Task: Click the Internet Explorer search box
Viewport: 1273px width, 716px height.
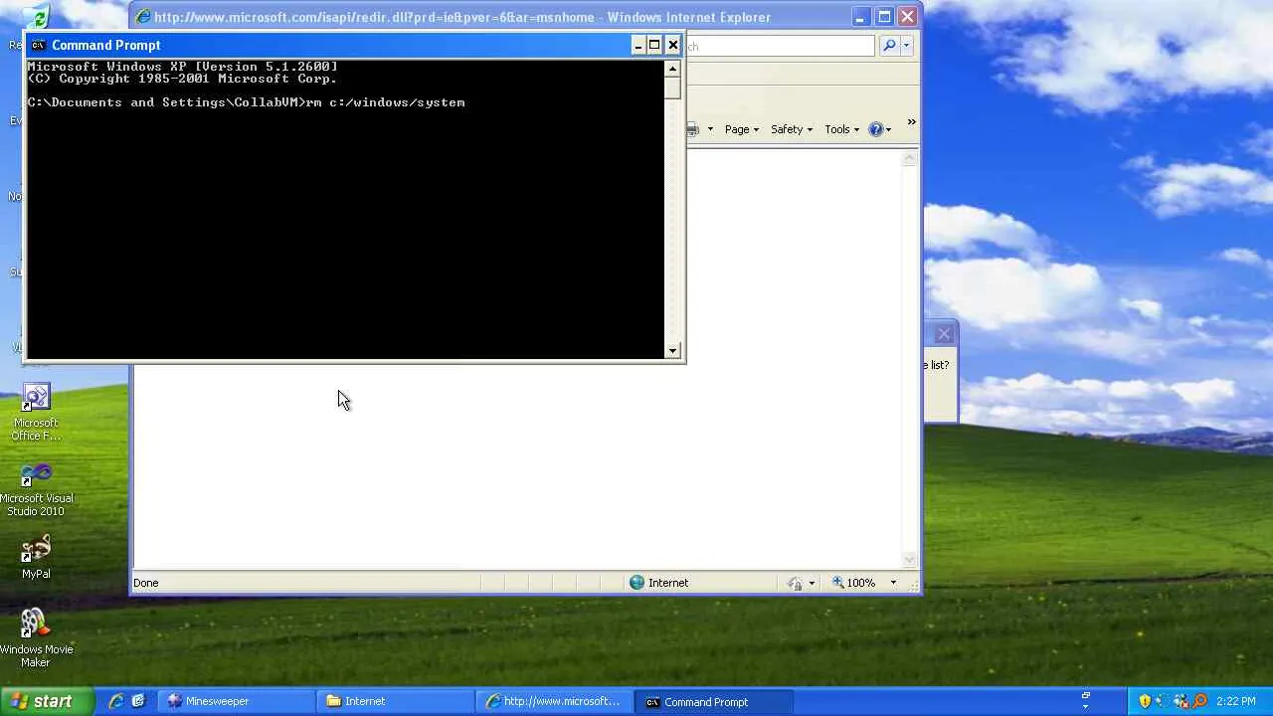Action: (x=780, y=46)
